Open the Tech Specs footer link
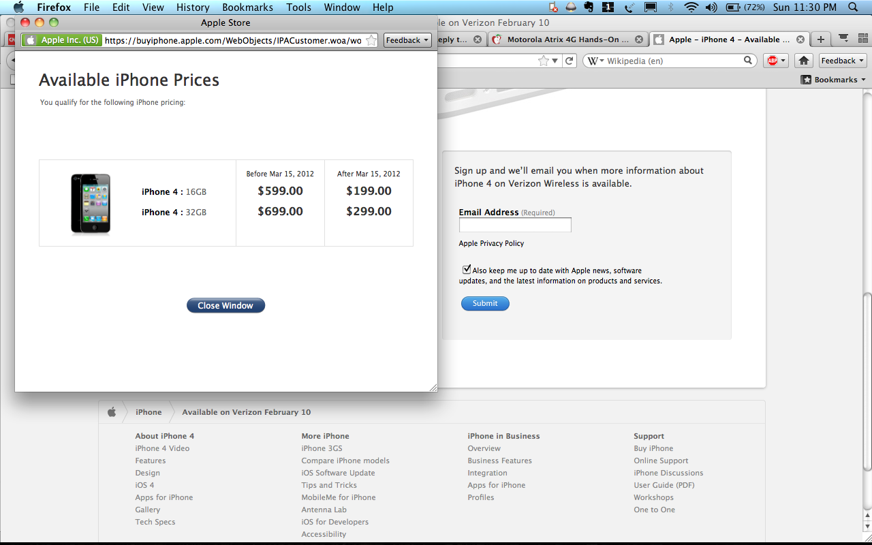Screen dimensions: 872x545 point(155,522)
